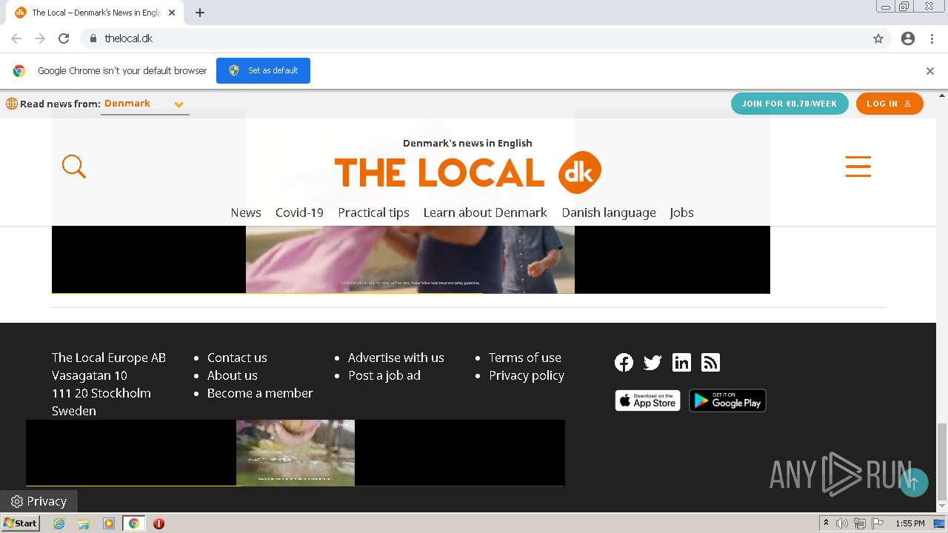The image size is (948, 533).
Task: Click the small footer video ad thumbnail
Action: coord(296,453)
